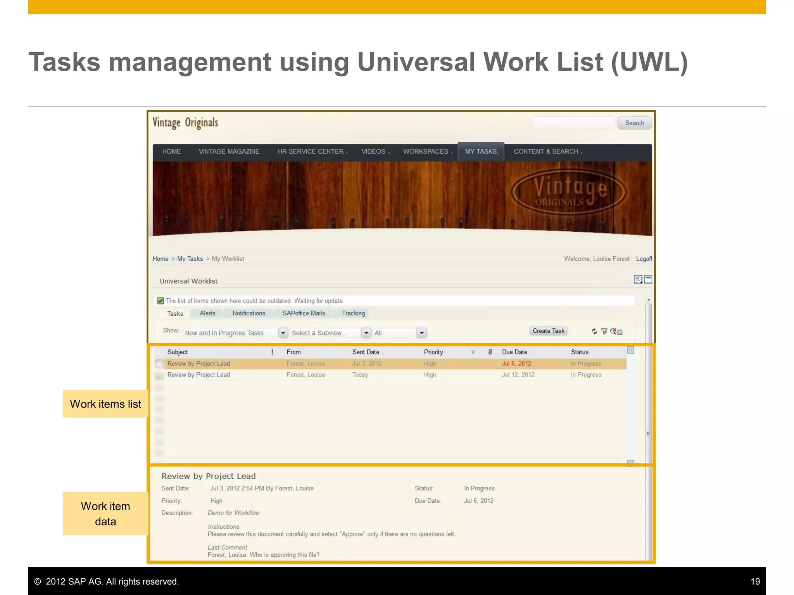Viewport: 794px width, 595px height.
Task: Sort by the Due Date column header
Action: [x=514, y=352]
